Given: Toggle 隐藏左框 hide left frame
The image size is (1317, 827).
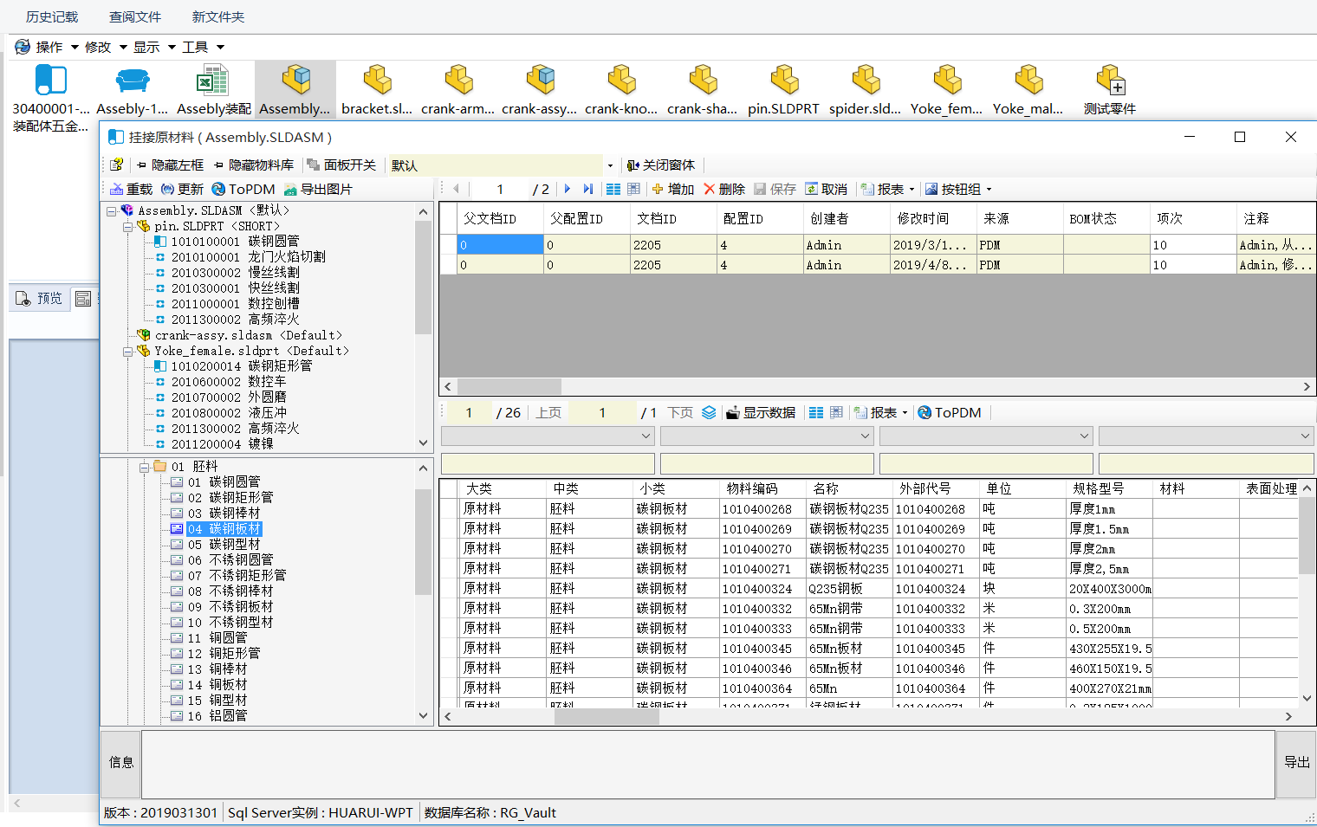Looking at the screenshot, I should coord(170,165).
